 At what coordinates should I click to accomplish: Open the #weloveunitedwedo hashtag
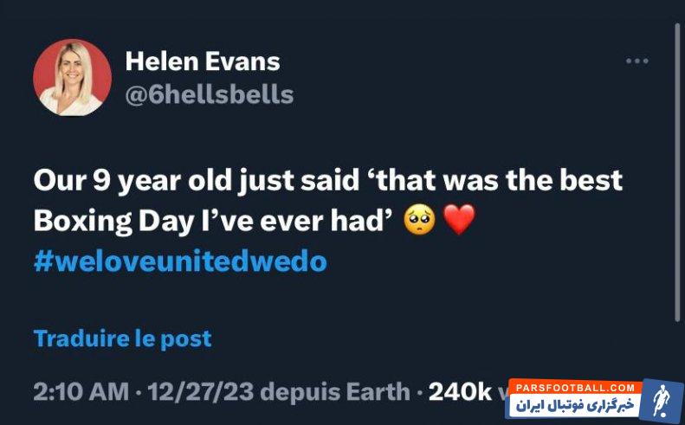tap(180, 261)
